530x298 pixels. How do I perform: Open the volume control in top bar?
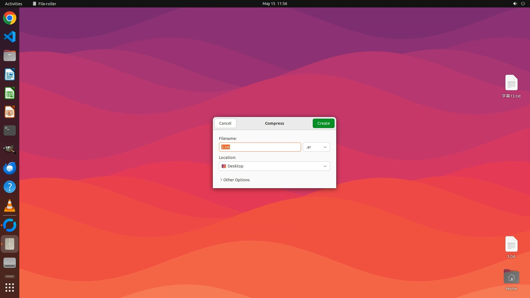pyautogui.click(x=515, y=4)
